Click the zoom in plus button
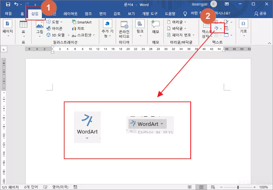Screen dimensions: 273x190 (x=255, y=187)
